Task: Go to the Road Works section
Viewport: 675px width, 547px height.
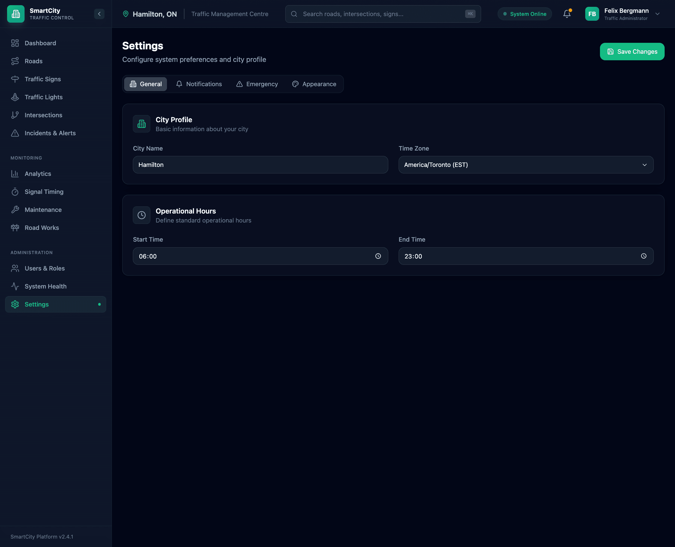Action: (42, 227)
